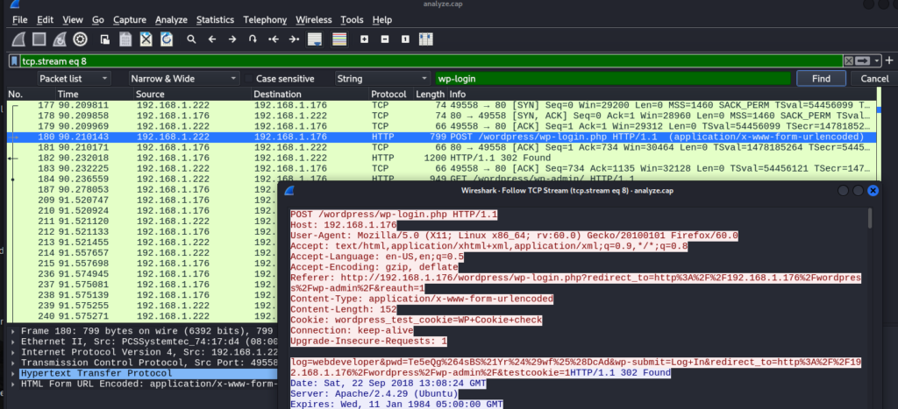
Task: Sort packets by Destination column header
Action: point(310,95)
